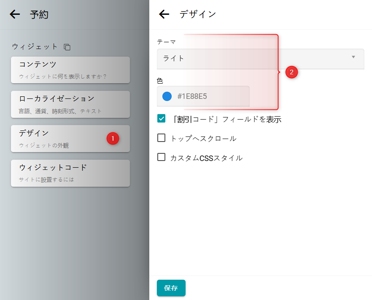Screen dimensions: 372x300
Task: Choose the デザイン card in widget list
Action: pyautogui.click(x=59, y=138)
